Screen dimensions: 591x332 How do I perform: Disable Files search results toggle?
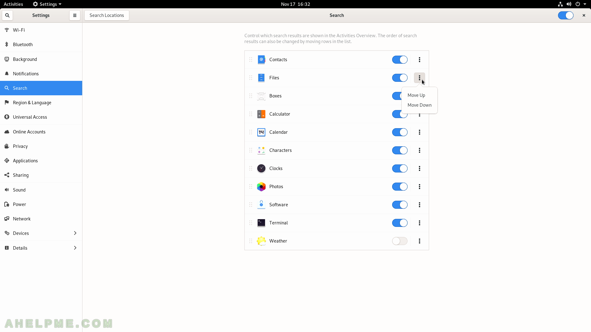pyautogui.click(x=400, y=78)
